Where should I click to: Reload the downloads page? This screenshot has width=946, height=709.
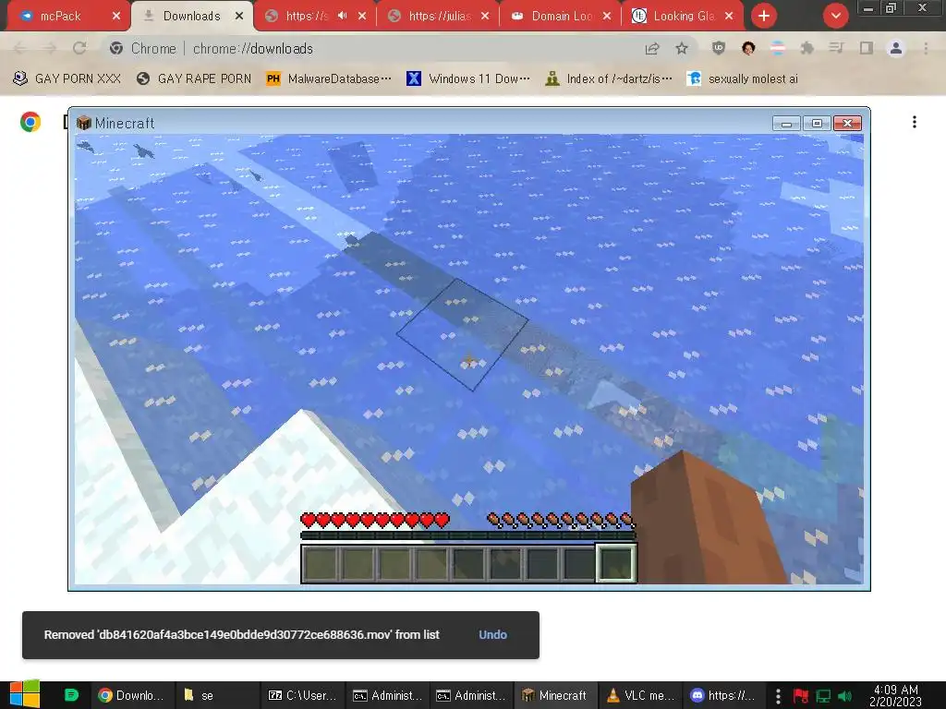point(79,48)
